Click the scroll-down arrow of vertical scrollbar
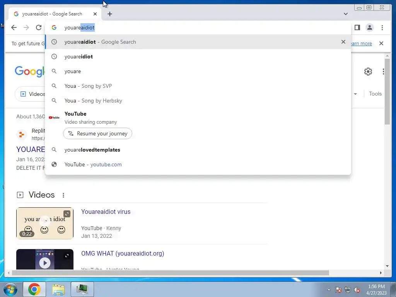 tap(387, 266)
